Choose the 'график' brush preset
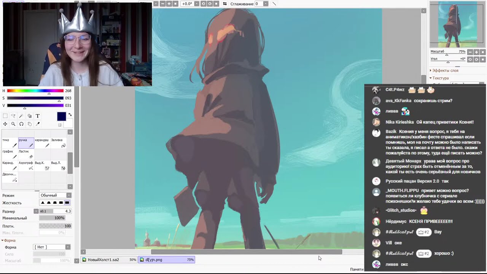 tap(10, 154)
